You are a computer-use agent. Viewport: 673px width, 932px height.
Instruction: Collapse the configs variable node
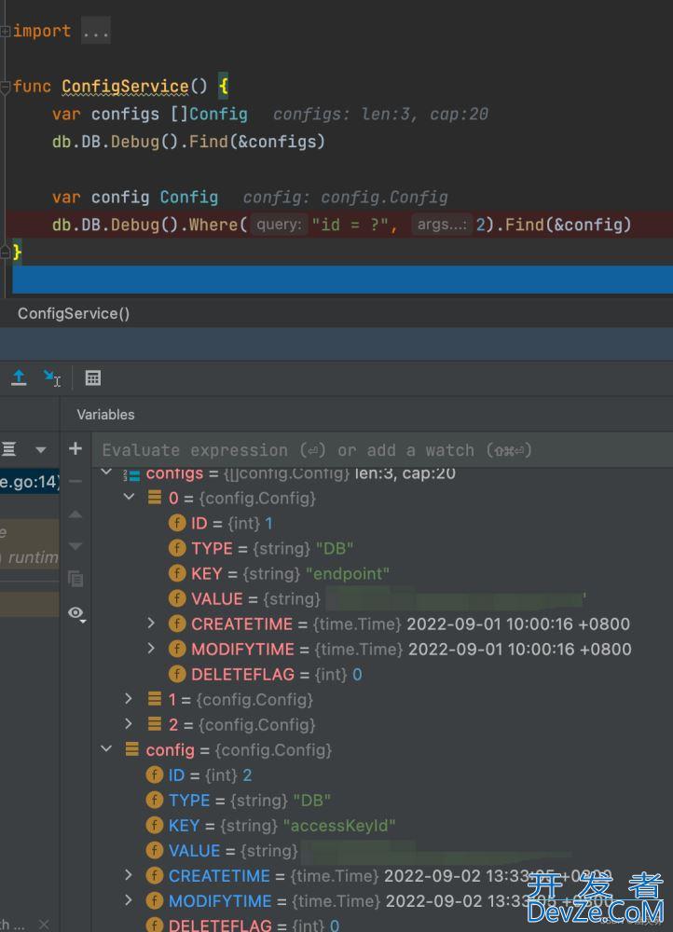(106, 473)
